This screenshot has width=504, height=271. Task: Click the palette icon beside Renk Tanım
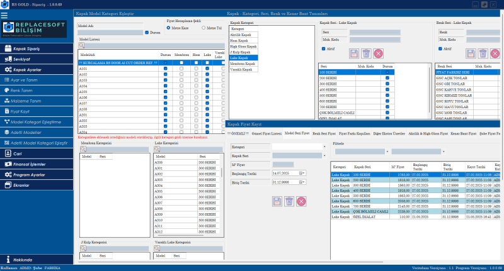[x=7, y=91]
